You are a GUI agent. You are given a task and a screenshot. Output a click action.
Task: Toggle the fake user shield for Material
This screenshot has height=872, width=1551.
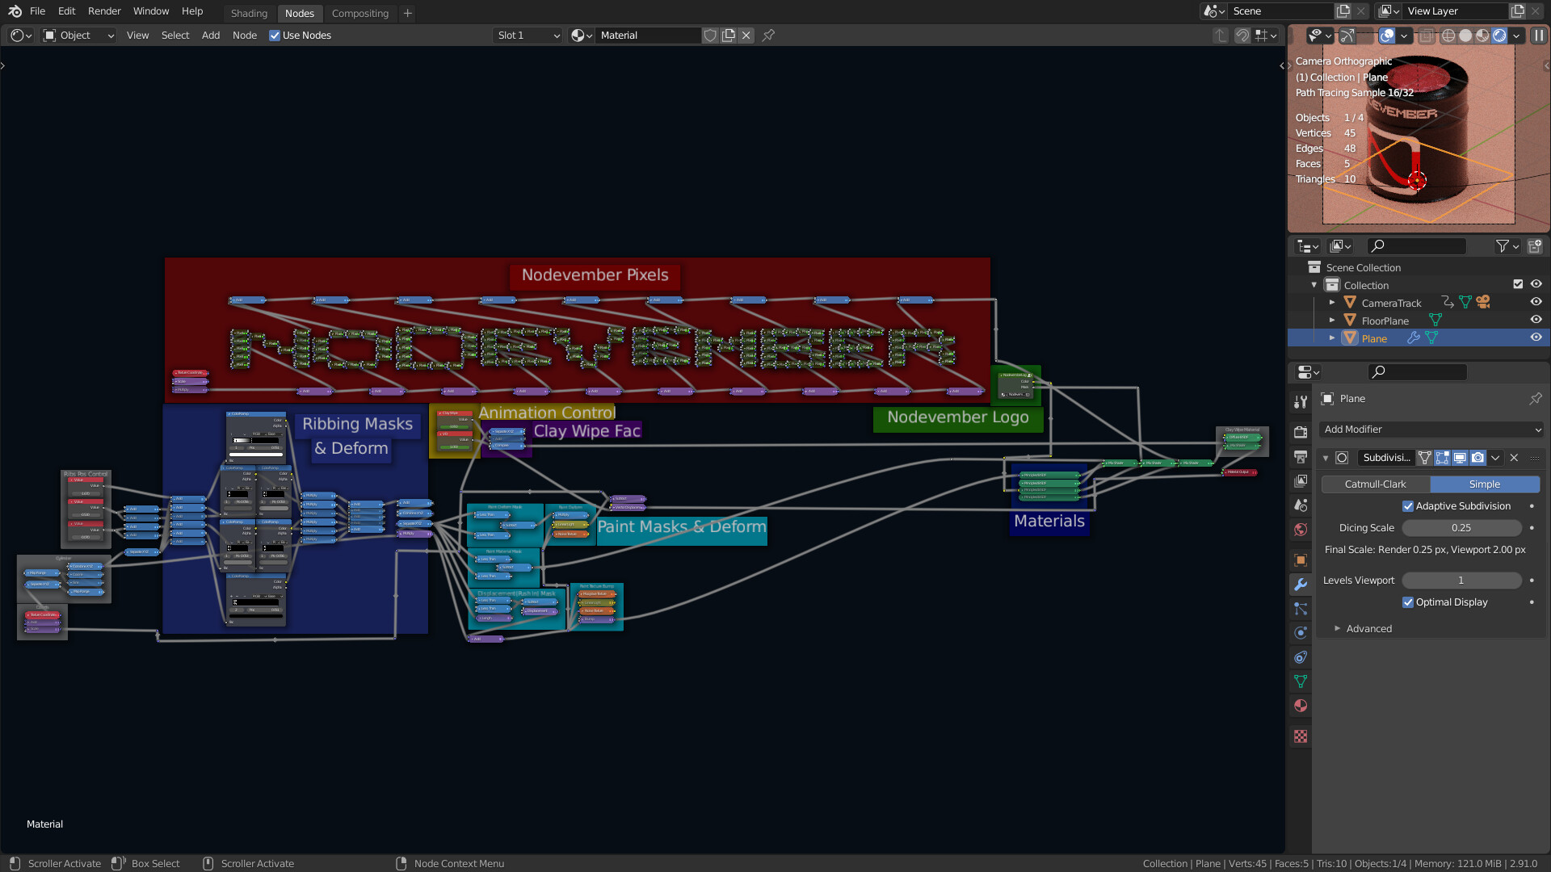(710, 36)
